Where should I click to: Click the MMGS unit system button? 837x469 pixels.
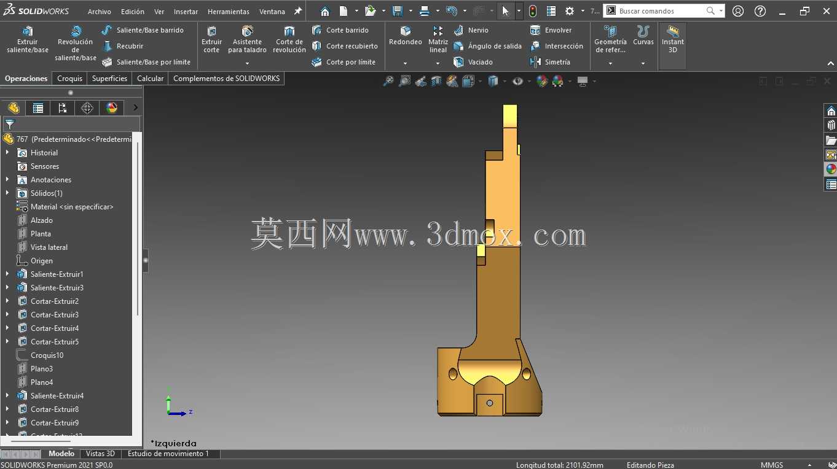click(x=772, y=465)
